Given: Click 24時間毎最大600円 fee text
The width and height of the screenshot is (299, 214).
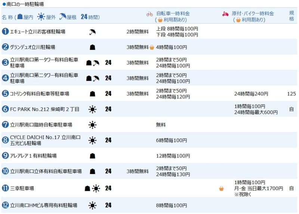Looking at the screenshot, I should 256,112.
